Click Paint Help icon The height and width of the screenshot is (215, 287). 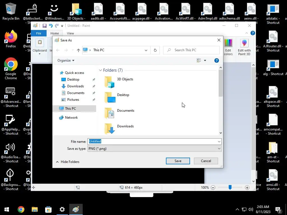pos(253,33)
